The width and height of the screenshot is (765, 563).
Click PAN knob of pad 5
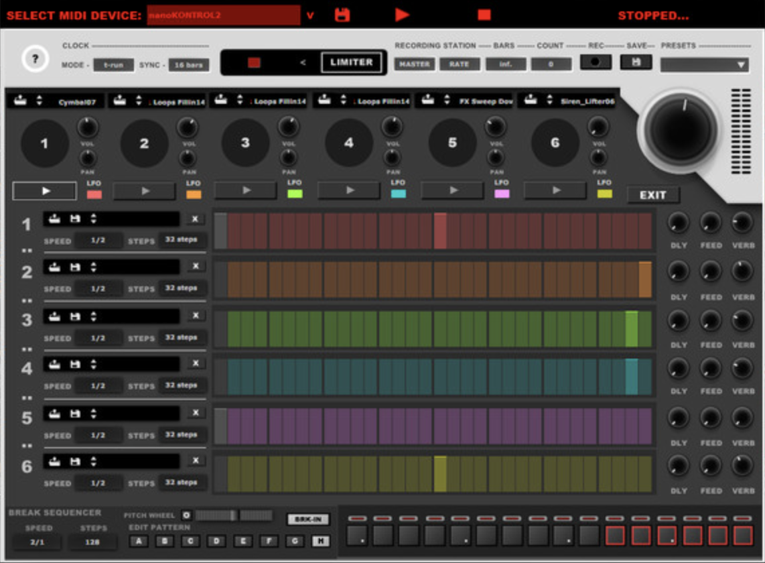496,158
